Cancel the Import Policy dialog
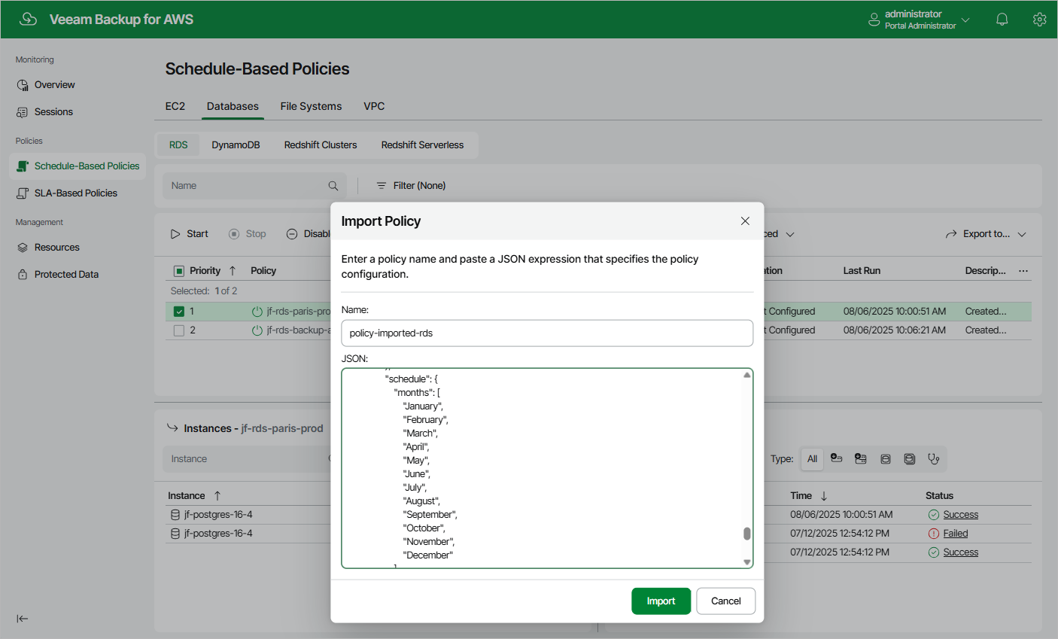The width and height of the screenshot is (1058, 639). (726, 601)
